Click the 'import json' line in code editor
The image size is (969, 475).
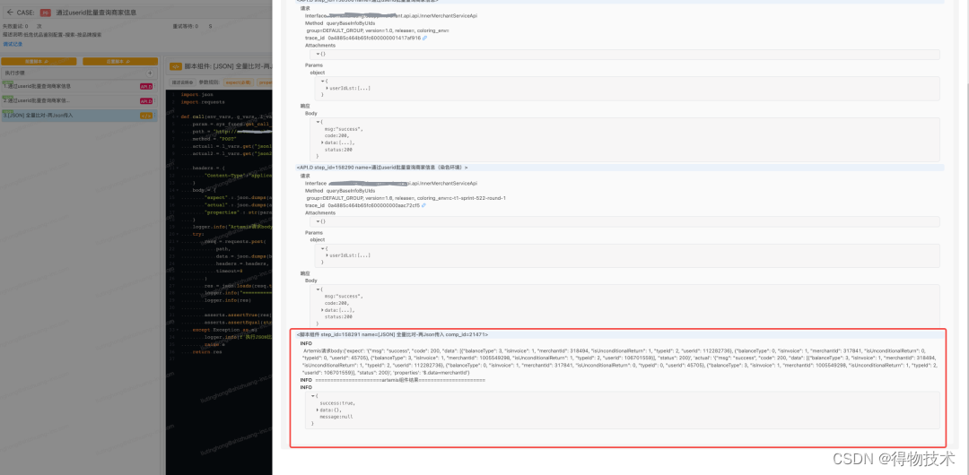[x=199, y=94]
